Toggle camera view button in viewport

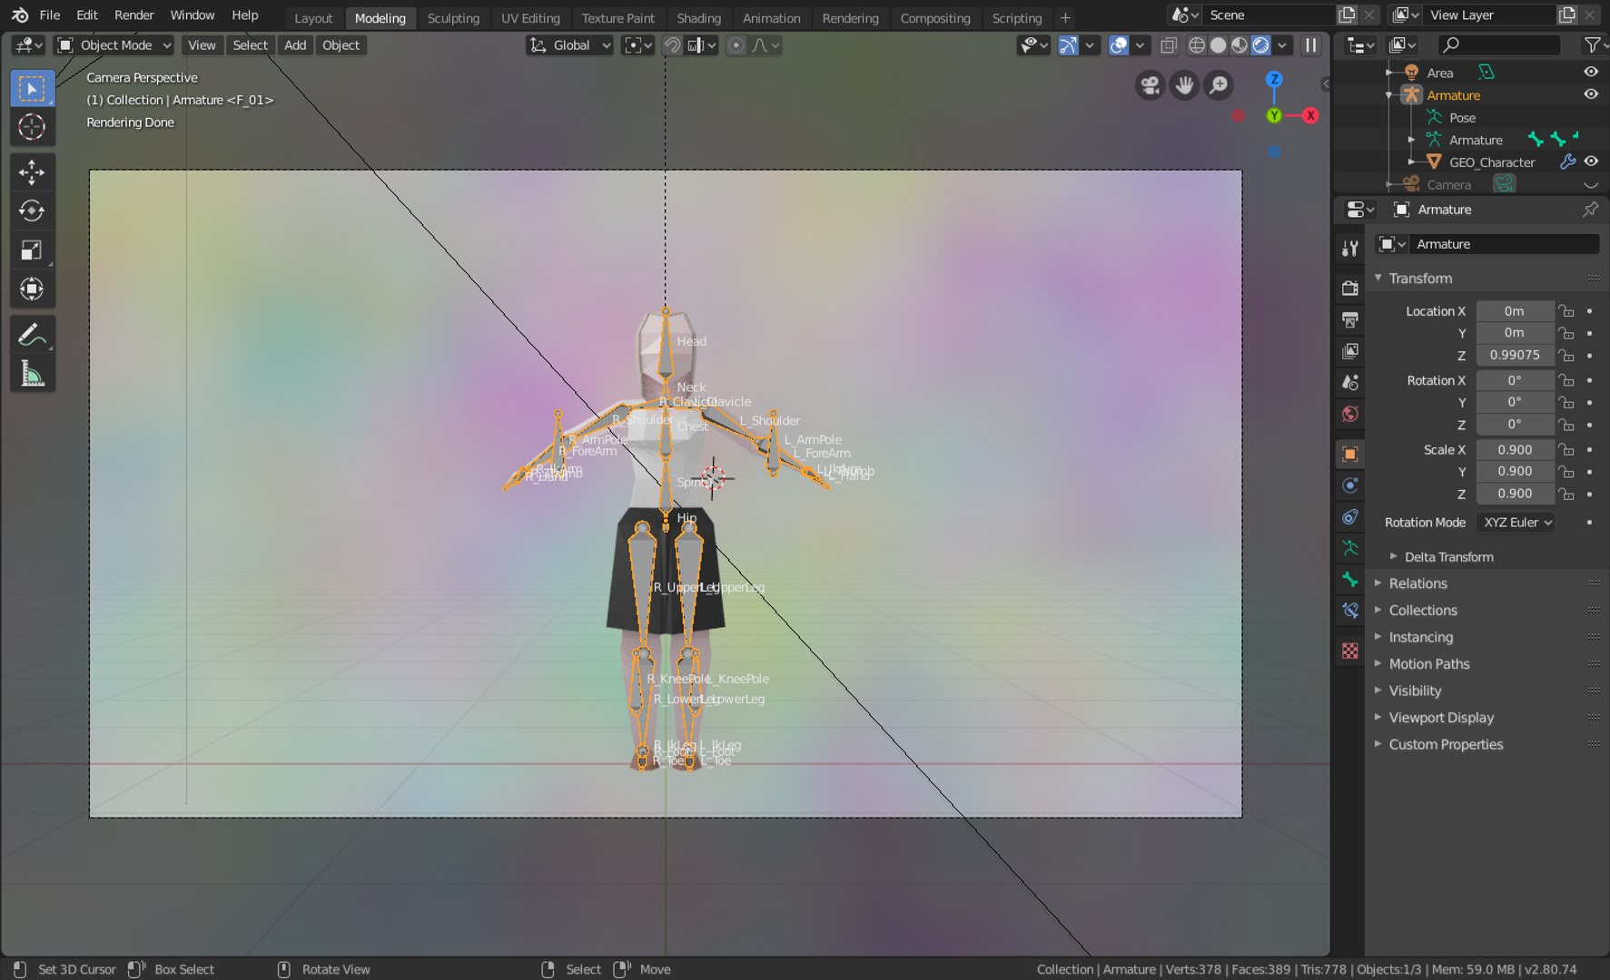(1150, 85)
